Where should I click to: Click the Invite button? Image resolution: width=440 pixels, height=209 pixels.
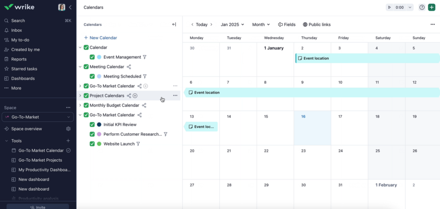[38, 207]
